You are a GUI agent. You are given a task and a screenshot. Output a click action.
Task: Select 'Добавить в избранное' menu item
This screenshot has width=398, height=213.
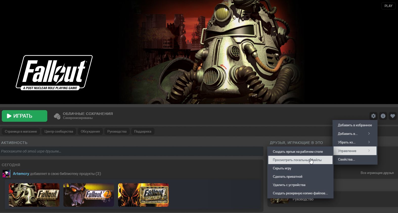click(355, 125)
